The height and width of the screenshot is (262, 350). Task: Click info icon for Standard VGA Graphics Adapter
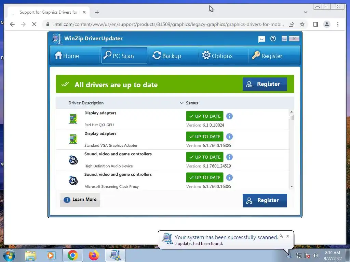tap(229, 136)
